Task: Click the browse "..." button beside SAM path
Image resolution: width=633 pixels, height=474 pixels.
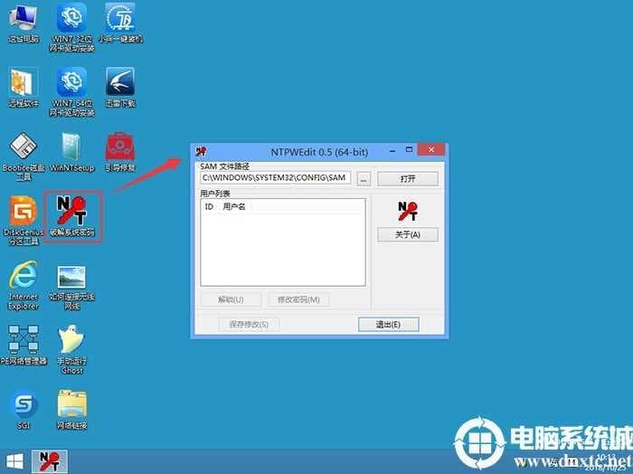Action: [363, 178]
